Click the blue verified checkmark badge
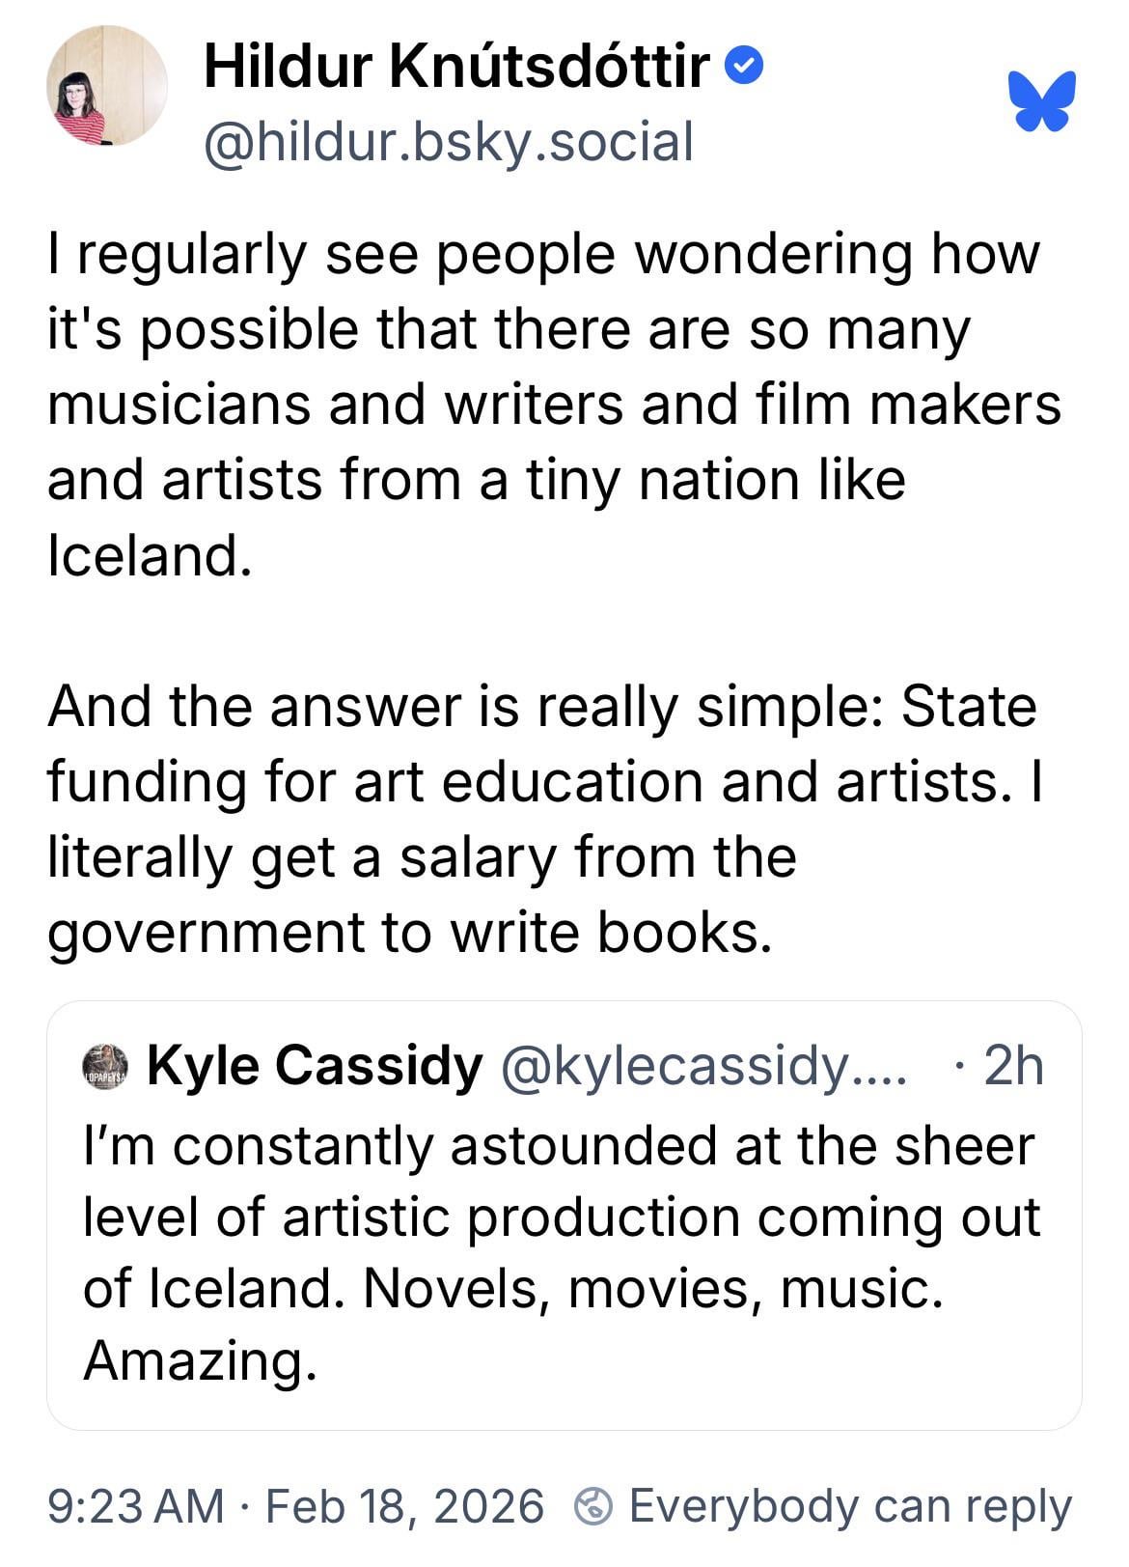Image resolution: width=1129 pixels, height=1567 pixels. pos(746,67)
